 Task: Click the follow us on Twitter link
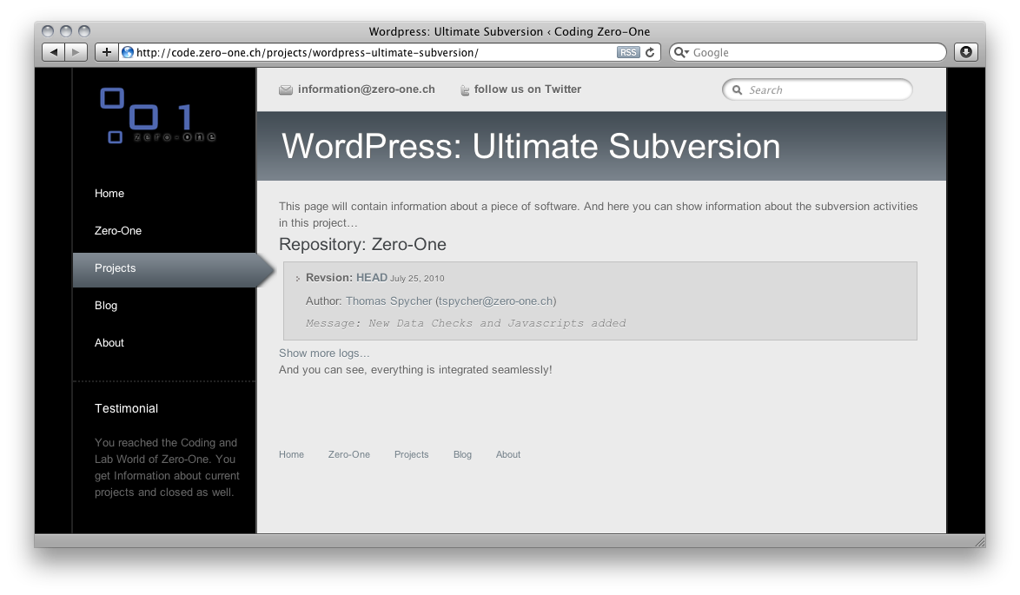coord(527,89)
